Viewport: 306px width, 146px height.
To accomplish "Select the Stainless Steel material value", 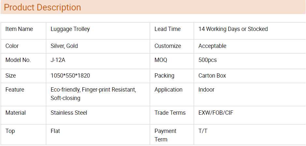I will (x=69, y=113).
